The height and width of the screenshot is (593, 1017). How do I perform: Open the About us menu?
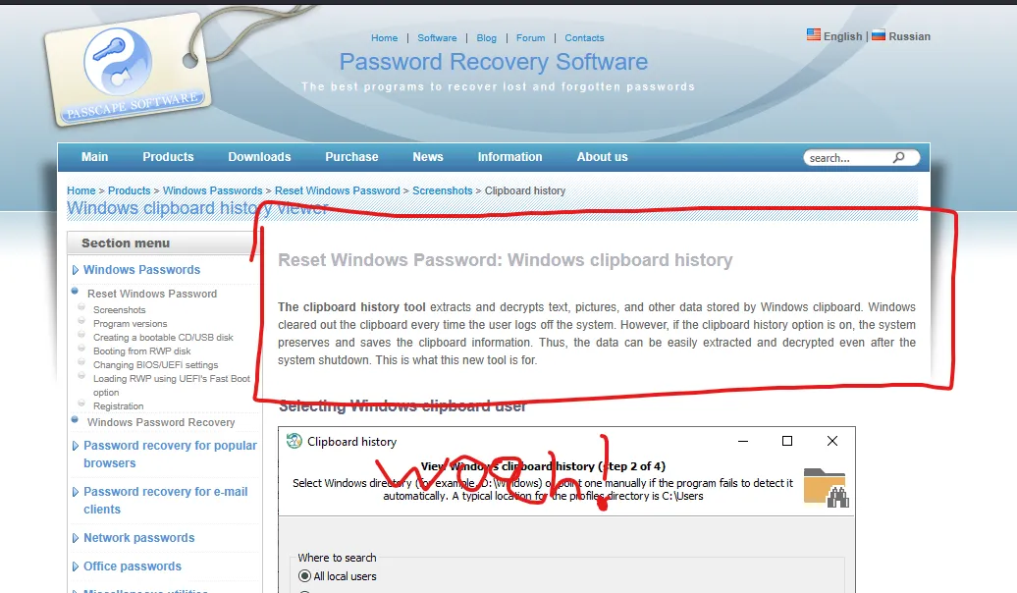(x=603, y=157)
